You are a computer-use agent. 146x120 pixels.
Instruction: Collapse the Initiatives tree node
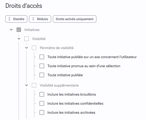click(x=11, y=30)
